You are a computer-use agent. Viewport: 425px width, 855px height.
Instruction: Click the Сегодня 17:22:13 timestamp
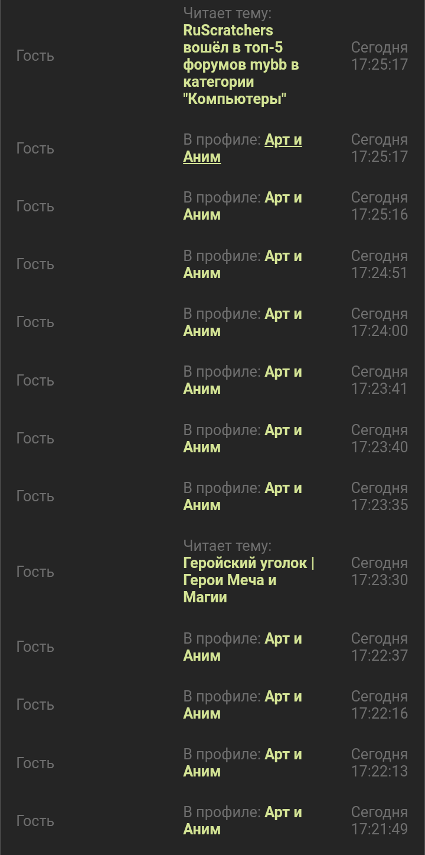pyautogui.click(x=379, y=763)
